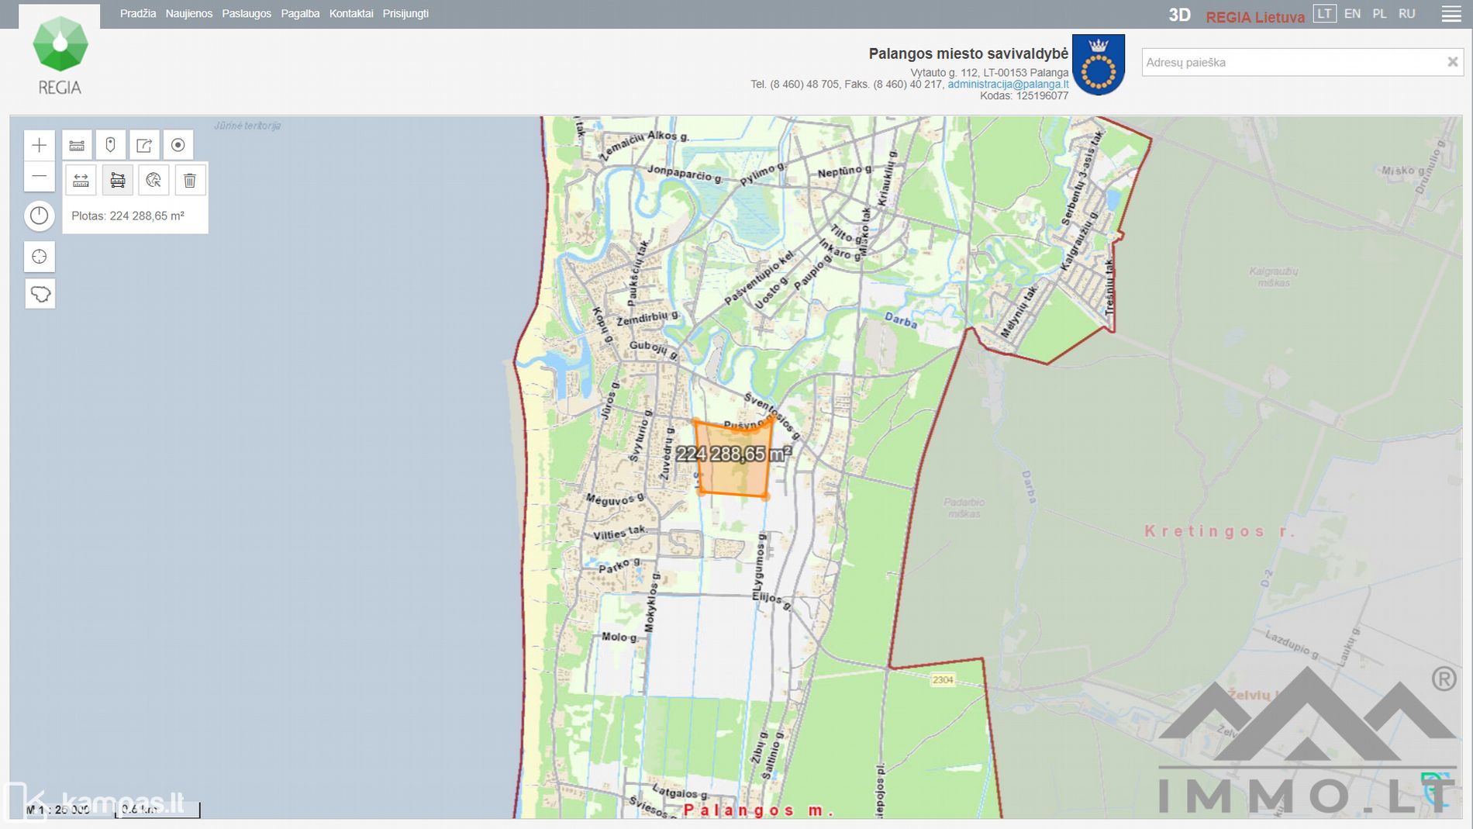The height and width of the screenshot is (829, 1473).
Task: Open the measurement tools ruler icon
Action: [x=77, y=145]
